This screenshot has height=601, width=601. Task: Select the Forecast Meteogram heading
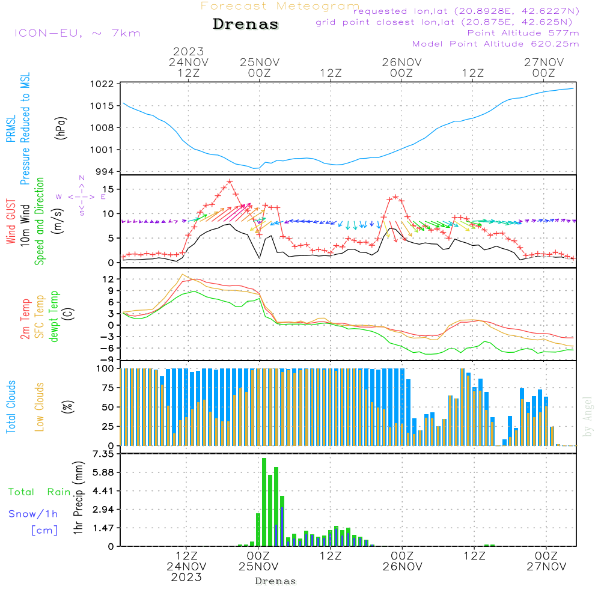click(x=279, y=6)
